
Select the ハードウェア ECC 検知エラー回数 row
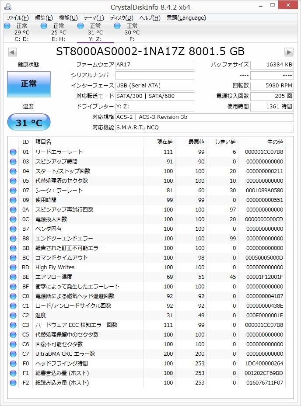point(147,325)
